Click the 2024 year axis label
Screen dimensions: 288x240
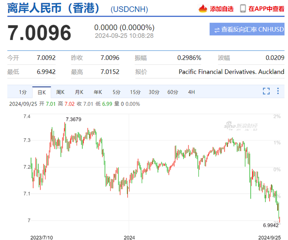129,237
